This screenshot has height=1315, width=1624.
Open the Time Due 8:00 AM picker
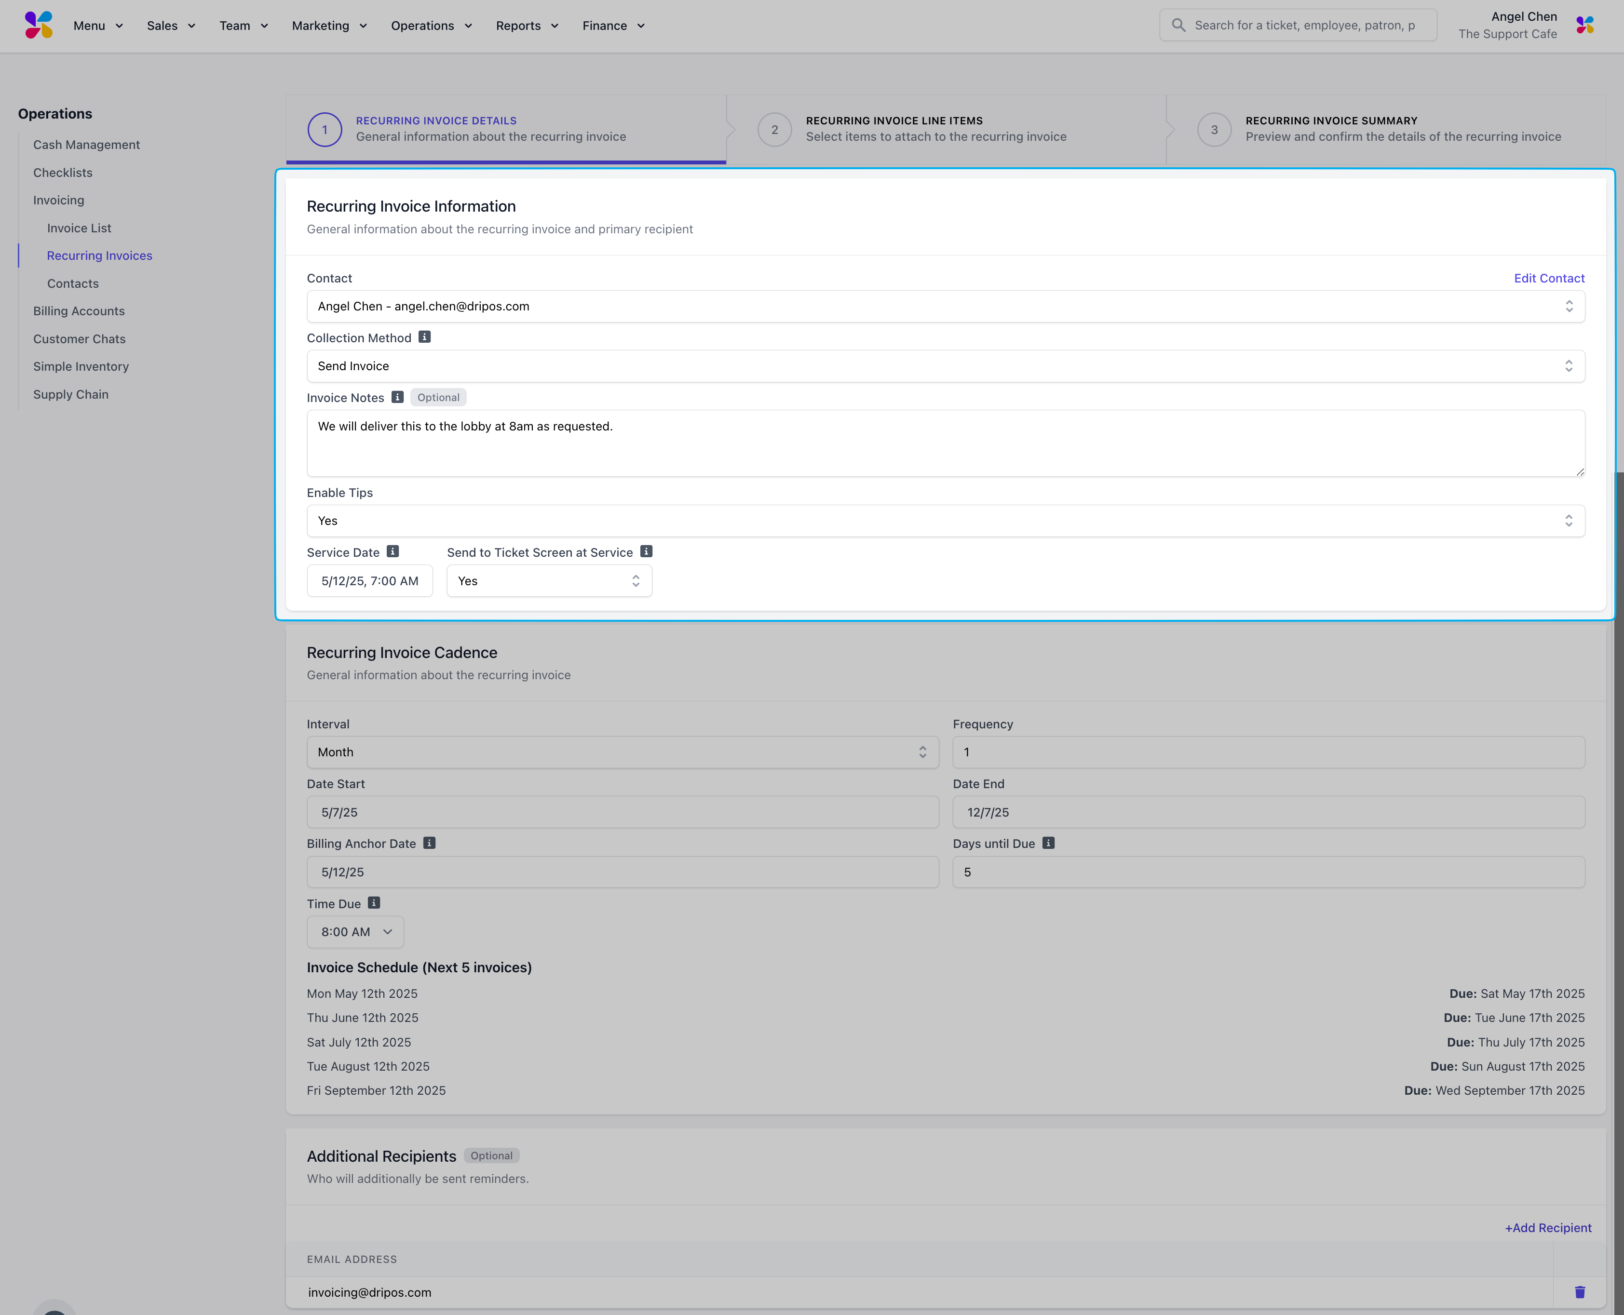(x=355, y=932)
